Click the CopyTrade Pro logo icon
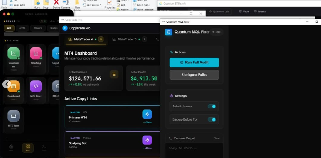 pos(65,28)
